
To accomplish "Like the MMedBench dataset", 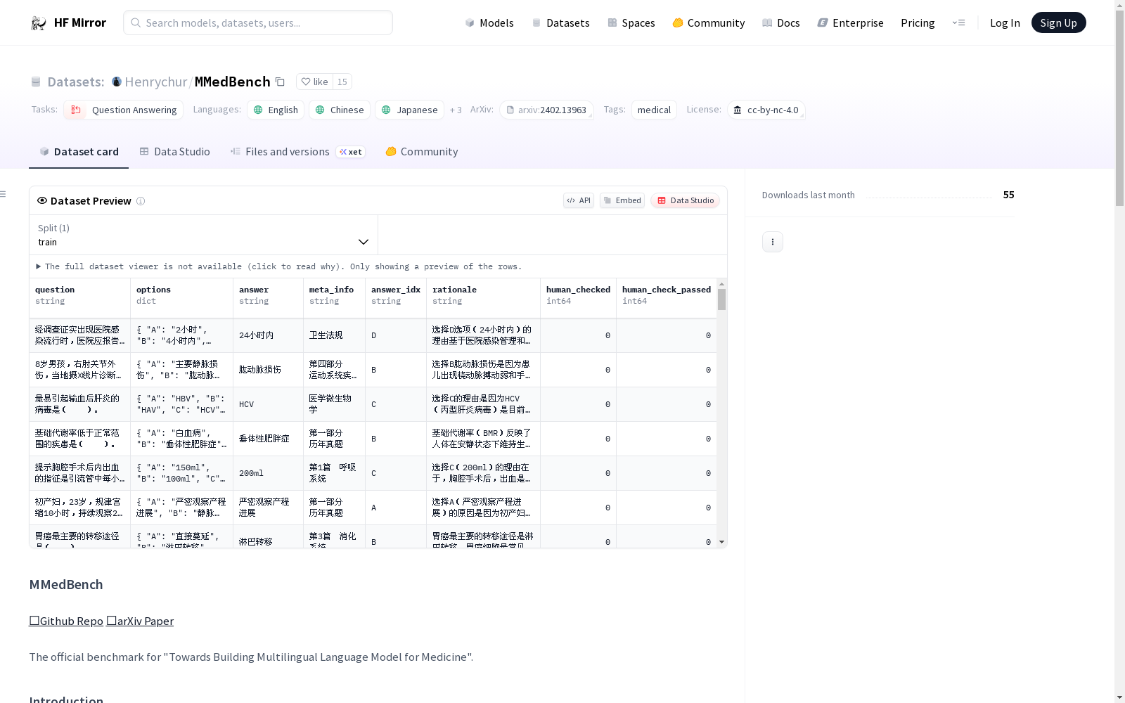I will point(314,82).
